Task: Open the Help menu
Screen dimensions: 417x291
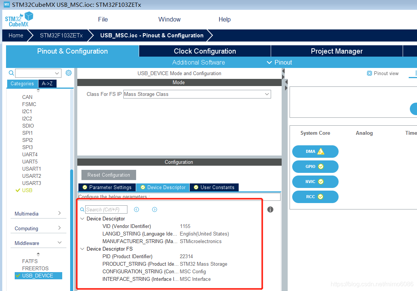Action: tap(224, 19)
